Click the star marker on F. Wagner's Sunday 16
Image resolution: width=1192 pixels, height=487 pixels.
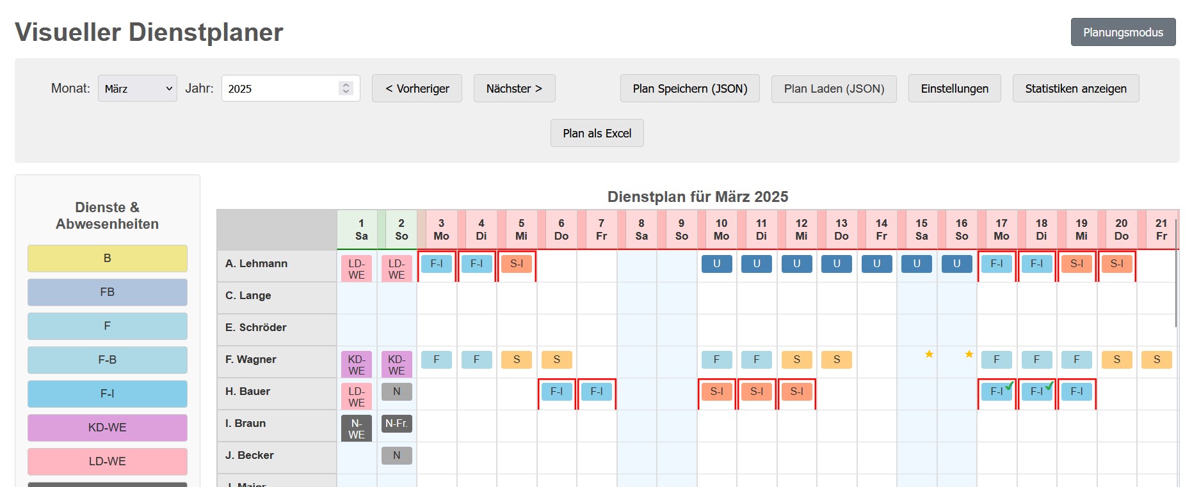(x=969, y=354)
